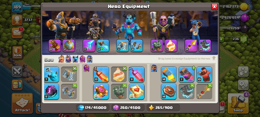260x117 pixels.
Task: Select the level 14 Rocket Spear equipment
Action: (x=169, y=74)
